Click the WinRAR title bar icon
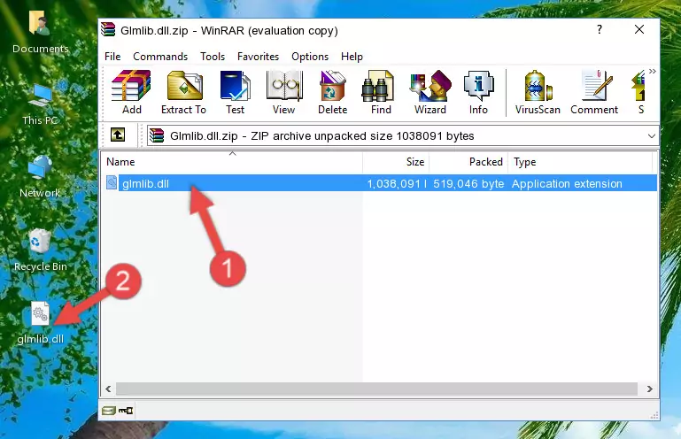 (108, 30)
